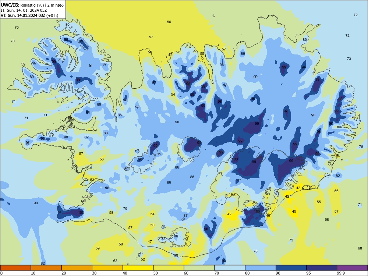
Task: Click the 'VT: Sun. 14.01.2024 03Z (+0 h)' line
Action: tap(29, 15)
